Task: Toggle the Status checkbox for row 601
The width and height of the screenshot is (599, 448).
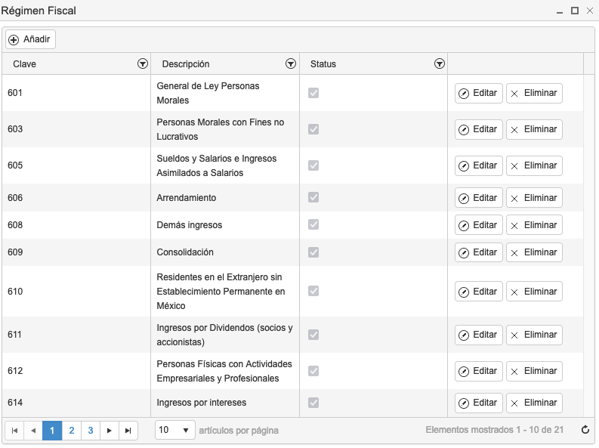Action: [313, 93]
